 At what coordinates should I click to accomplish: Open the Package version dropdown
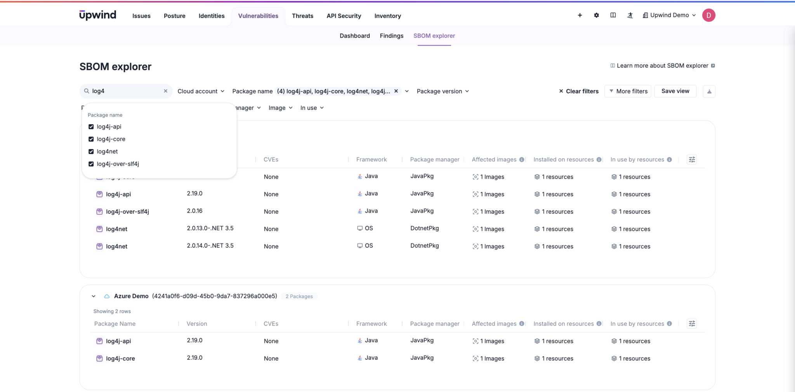coord(442,91)
